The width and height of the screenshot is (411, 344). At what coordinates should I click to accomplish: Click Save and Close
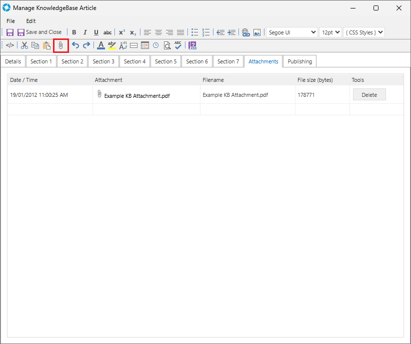(x=39, y=32)
